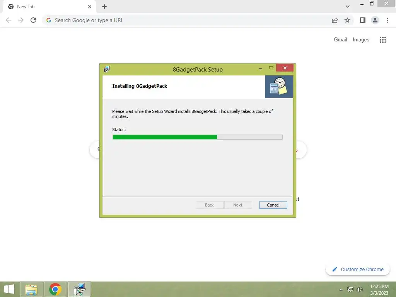
Task: Open a new Chrome tab
Action: coord(104,7)
